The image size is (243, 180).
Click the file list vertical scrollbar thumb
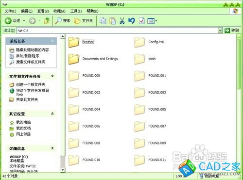[239, 64]
